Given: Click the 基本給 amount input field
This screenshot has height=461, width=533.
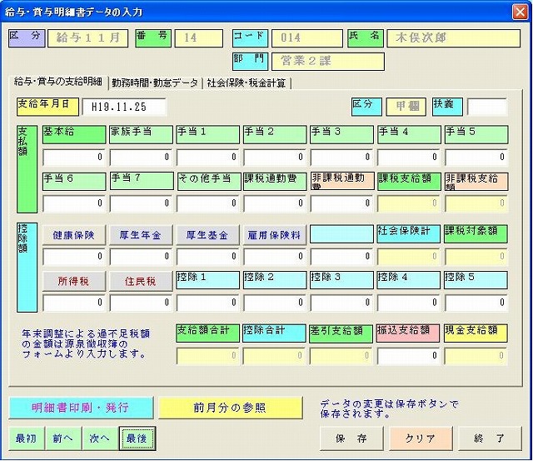Looking at the screenshot, I should coord(74,157).
